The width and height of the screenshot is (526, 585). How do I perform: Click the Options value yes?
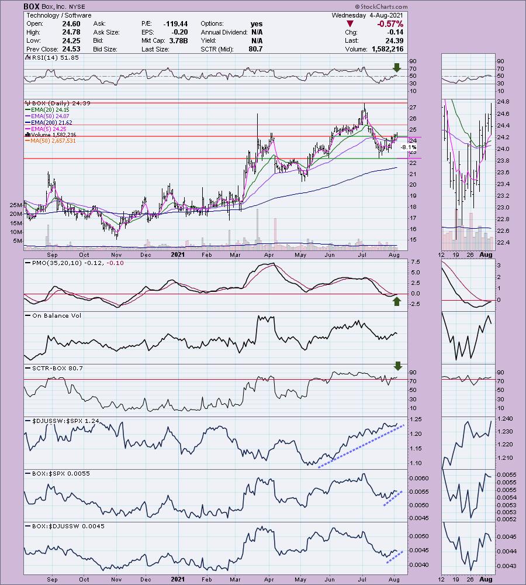pos(257,23)
